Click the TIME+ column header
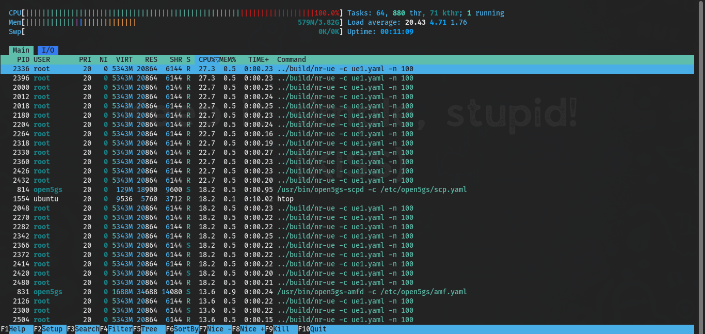Screen dimensions: 705x334 coord(258,59)
